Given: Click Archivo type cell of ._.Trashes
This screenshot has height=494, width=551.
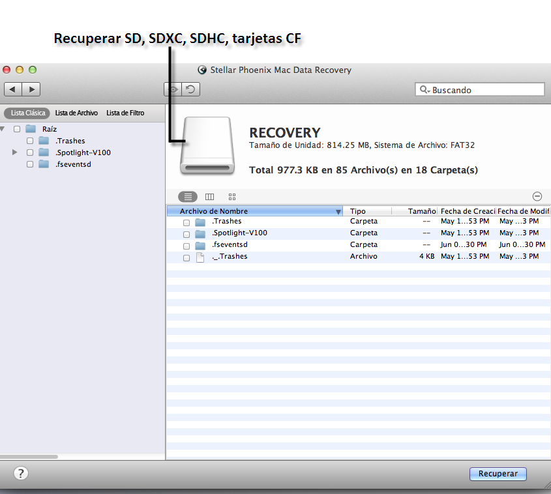Looking at the screenshot, I should 364,256.
